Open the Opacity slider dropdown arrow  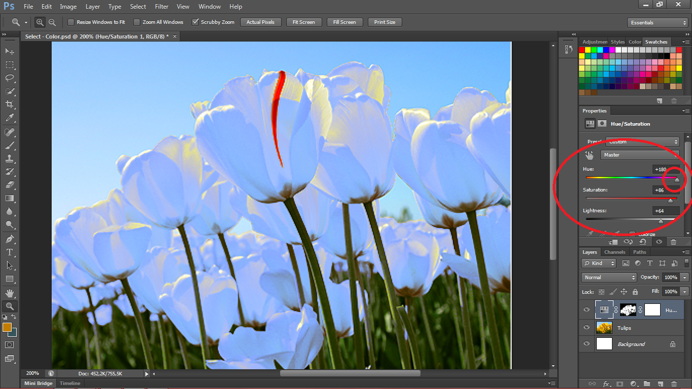point(685,278)
